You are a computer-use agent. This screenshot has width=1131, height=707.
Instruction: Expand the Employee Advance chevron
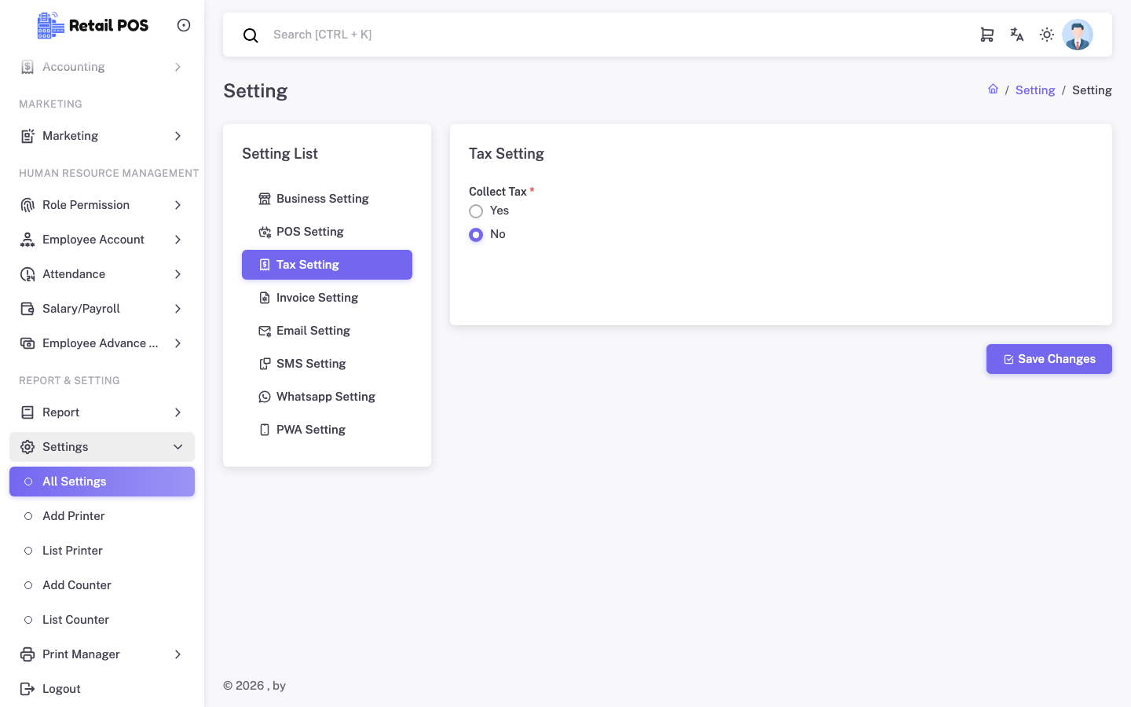click(178, 343)
